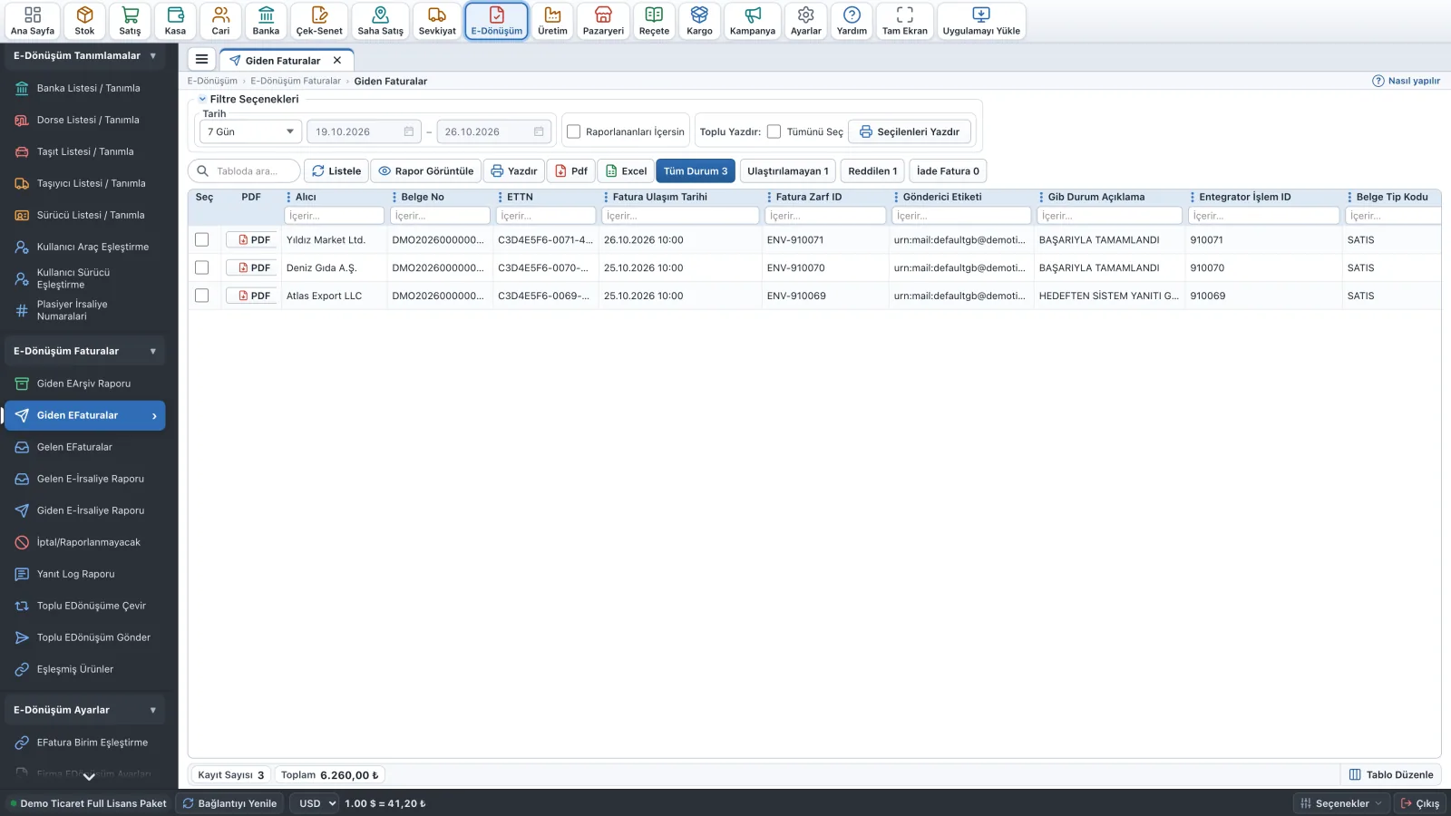1451x816 pixels.
Task: Open the Seçenekler dropdown in status bar
Action: point(1341,803)
